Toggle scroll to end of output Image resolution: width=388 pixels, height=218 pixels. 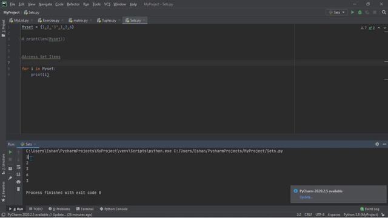coord(19,174)
